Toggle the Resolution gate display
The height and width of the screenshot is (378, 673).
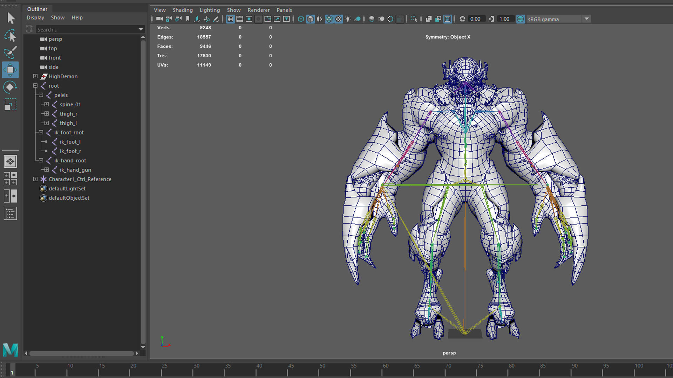point(249,19)
